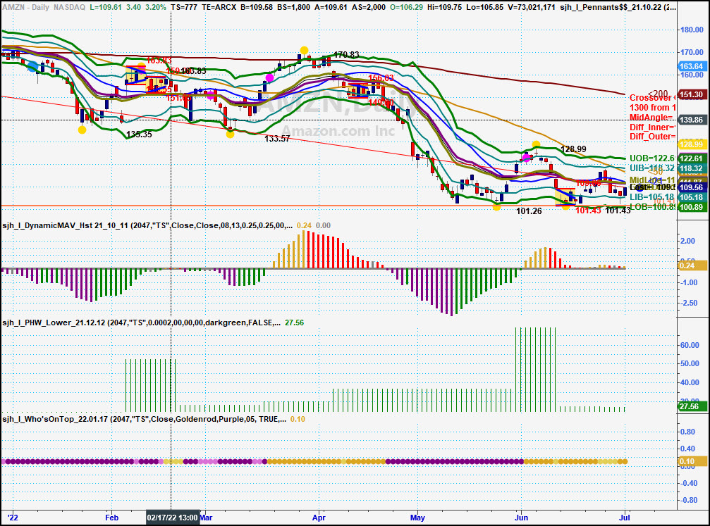Select the -0.80 label on Who'sOnTop axis
Screen dimensions: 710x526
pyautogui.click(x=688, y=500)
